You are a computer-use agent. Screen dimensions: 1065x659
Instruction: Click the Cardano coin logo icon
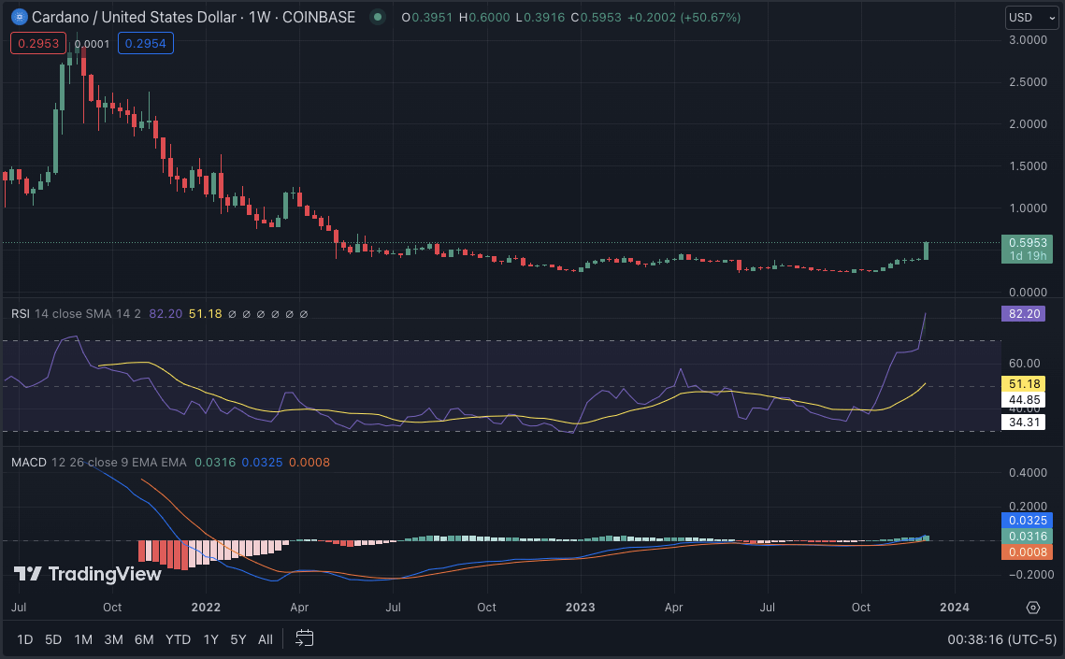(x=18, y=17)
